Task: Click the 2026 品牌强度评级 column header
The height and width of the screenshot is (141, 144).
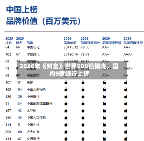Action: click(112, 41)
